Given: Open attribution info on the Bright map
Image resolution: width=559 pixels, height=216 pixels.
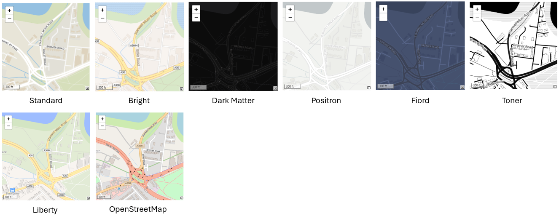Looking at the screenshot, I should click(x=181, y=89).
